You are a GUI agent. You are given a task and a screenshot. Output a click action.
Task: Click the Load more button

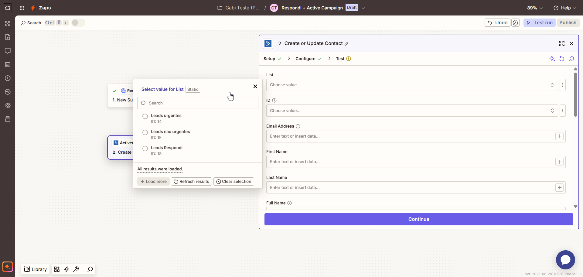[153, 182]
